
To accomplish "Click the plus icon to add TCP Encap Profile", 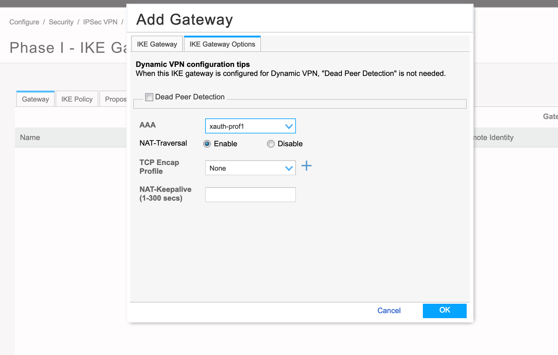I will click(307, 166).
